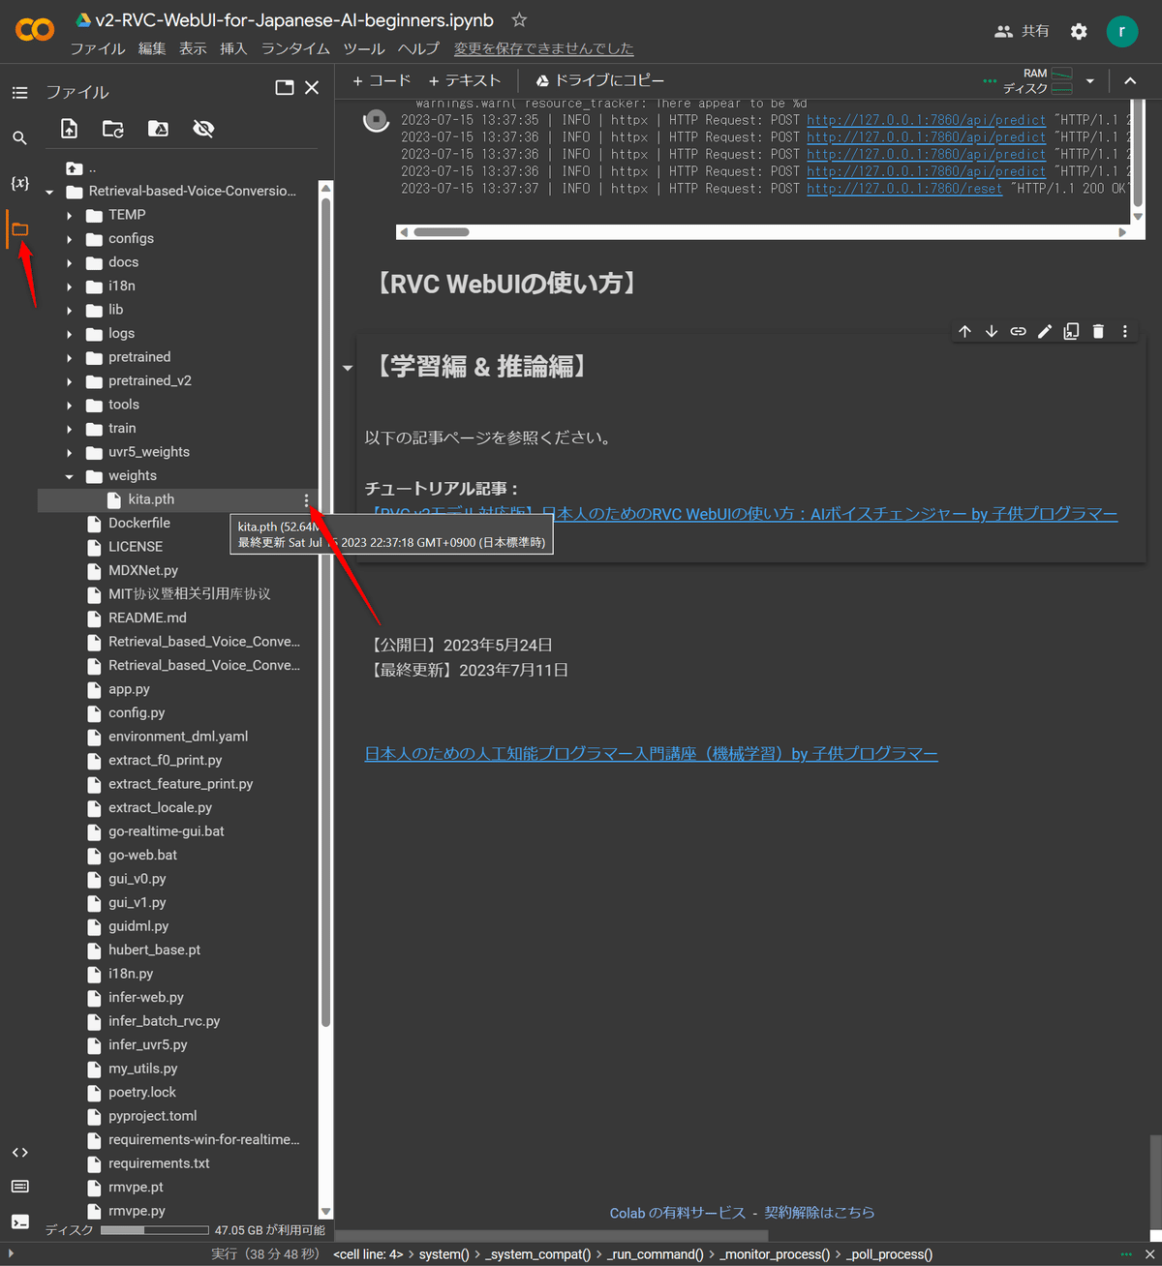Open more cell actions menu
Image resolution: width=1162 pixels, height=1266 pixels.
[x=1125, y=331]
